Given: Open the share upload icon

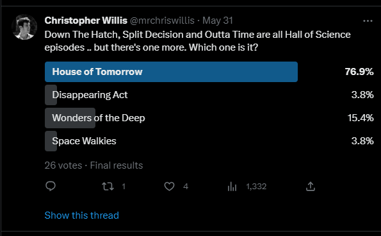Looking at the screenshot, I should (x=311, y=187).
